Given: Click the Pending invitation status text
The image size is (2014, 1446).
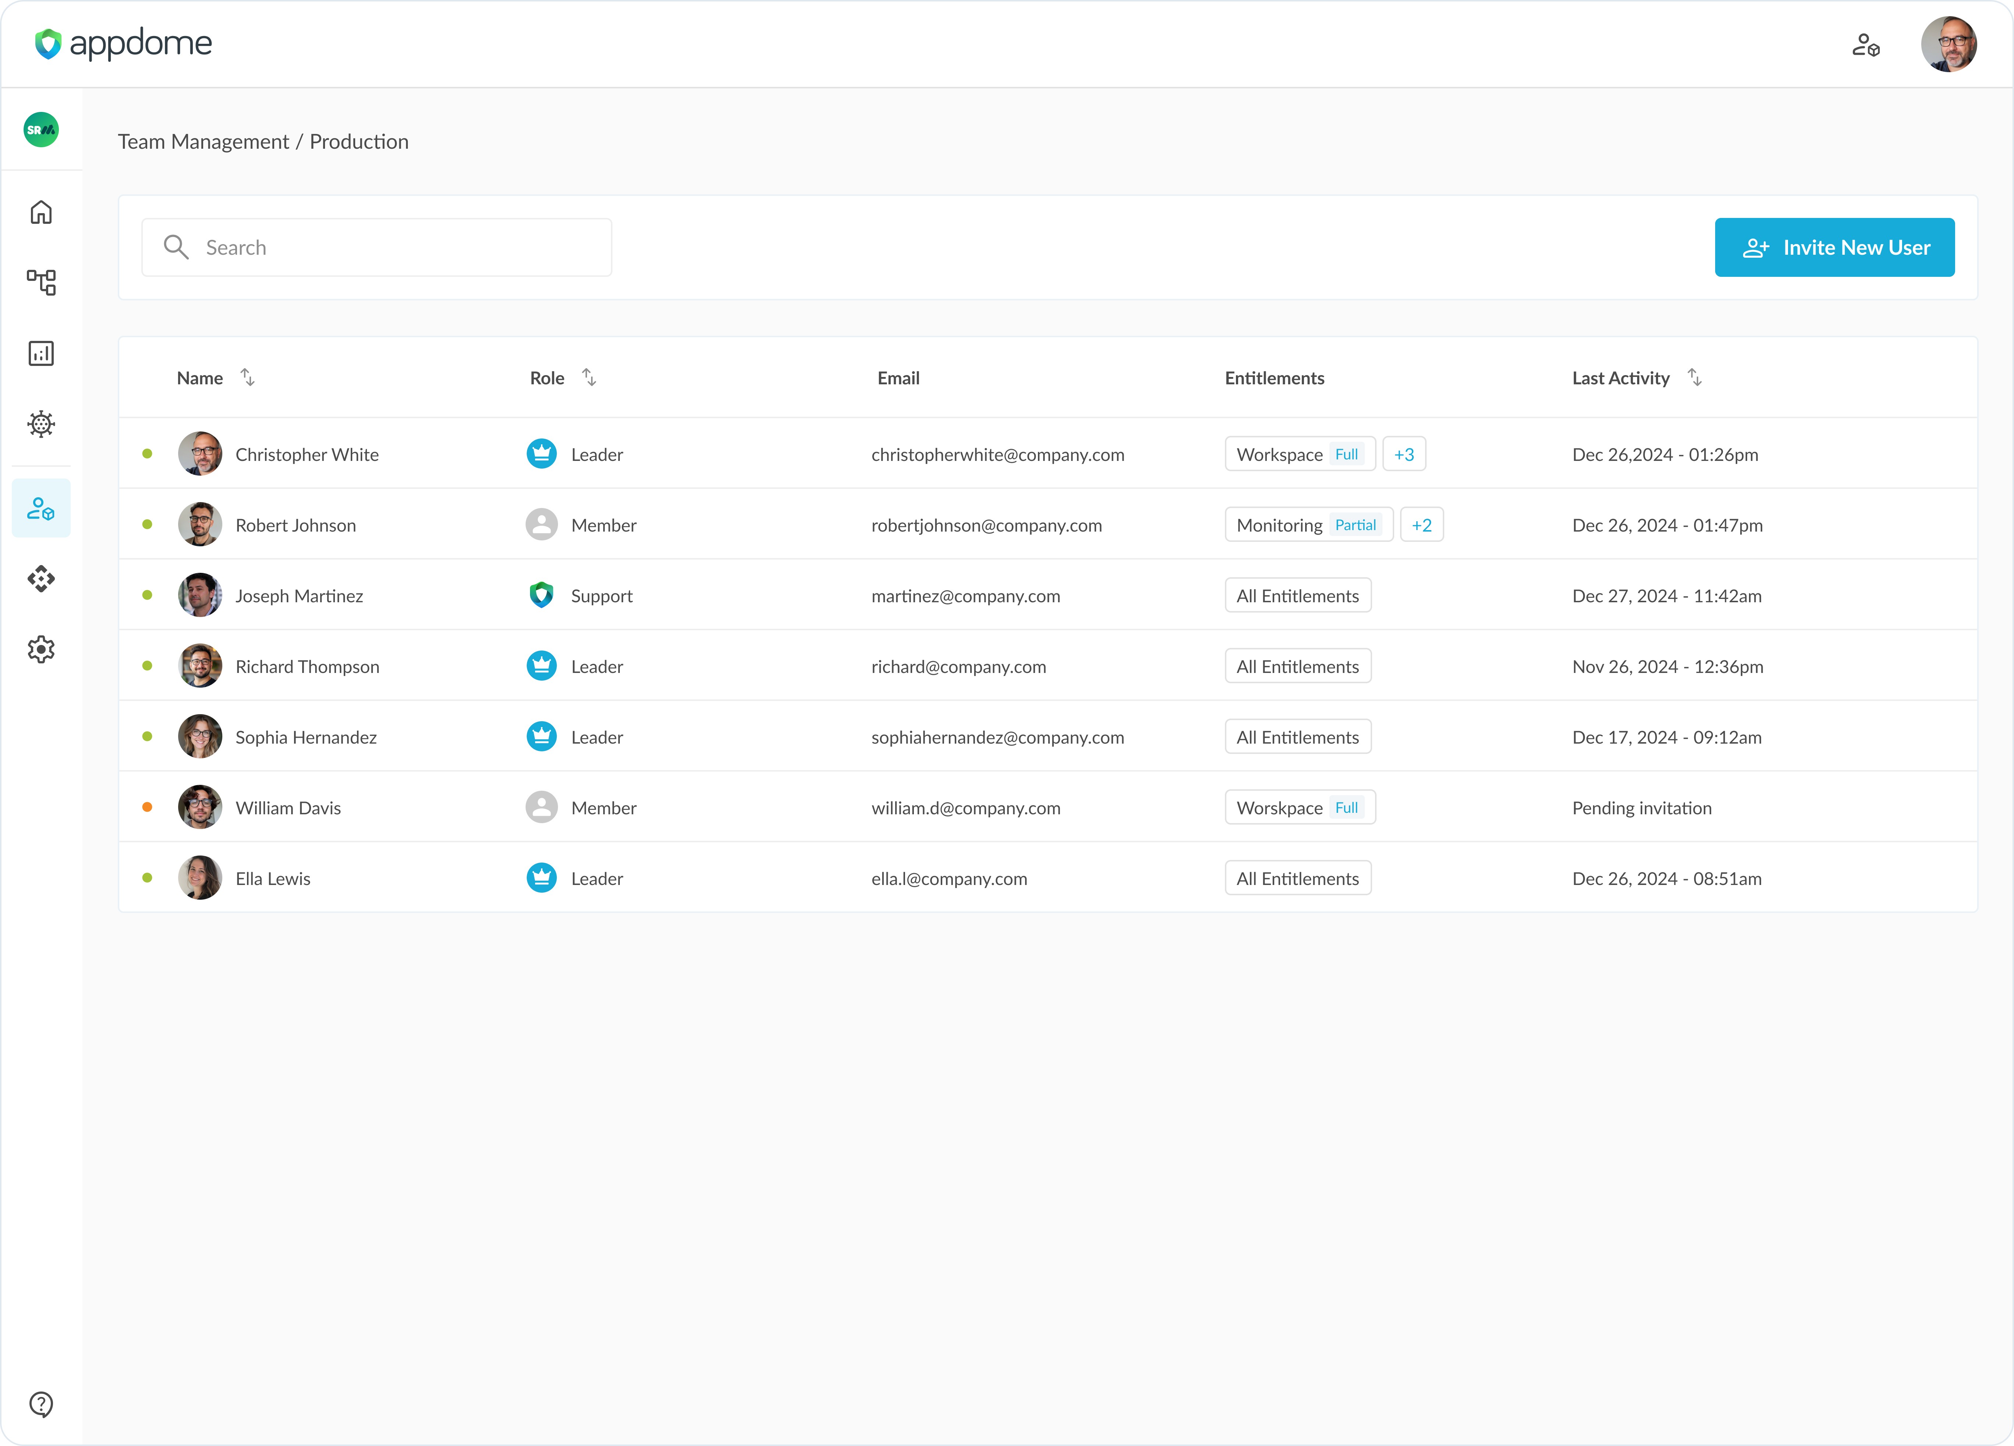Looking at the screenshot, I should pyautogui.click(x=1642, y=808).
